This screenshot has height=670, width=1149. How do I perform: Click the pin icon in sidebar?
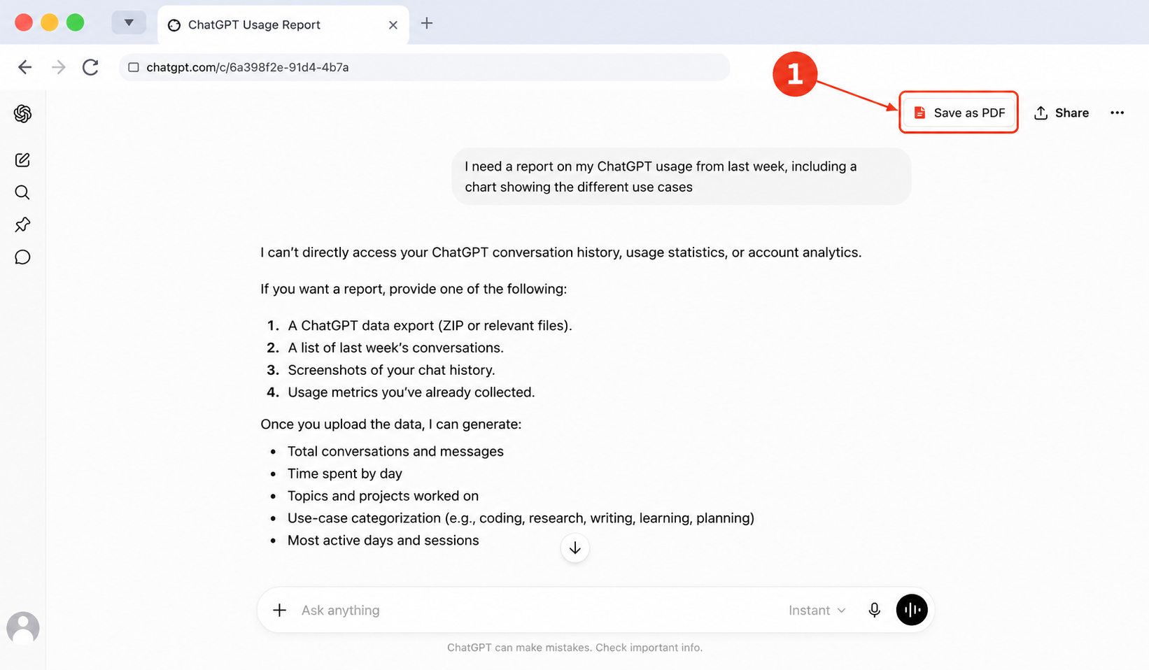coord(22,224)
